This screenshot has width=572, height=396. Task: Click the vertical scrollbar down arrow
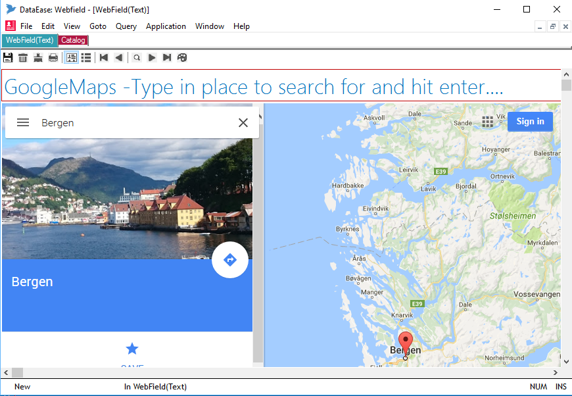point(566,362)
